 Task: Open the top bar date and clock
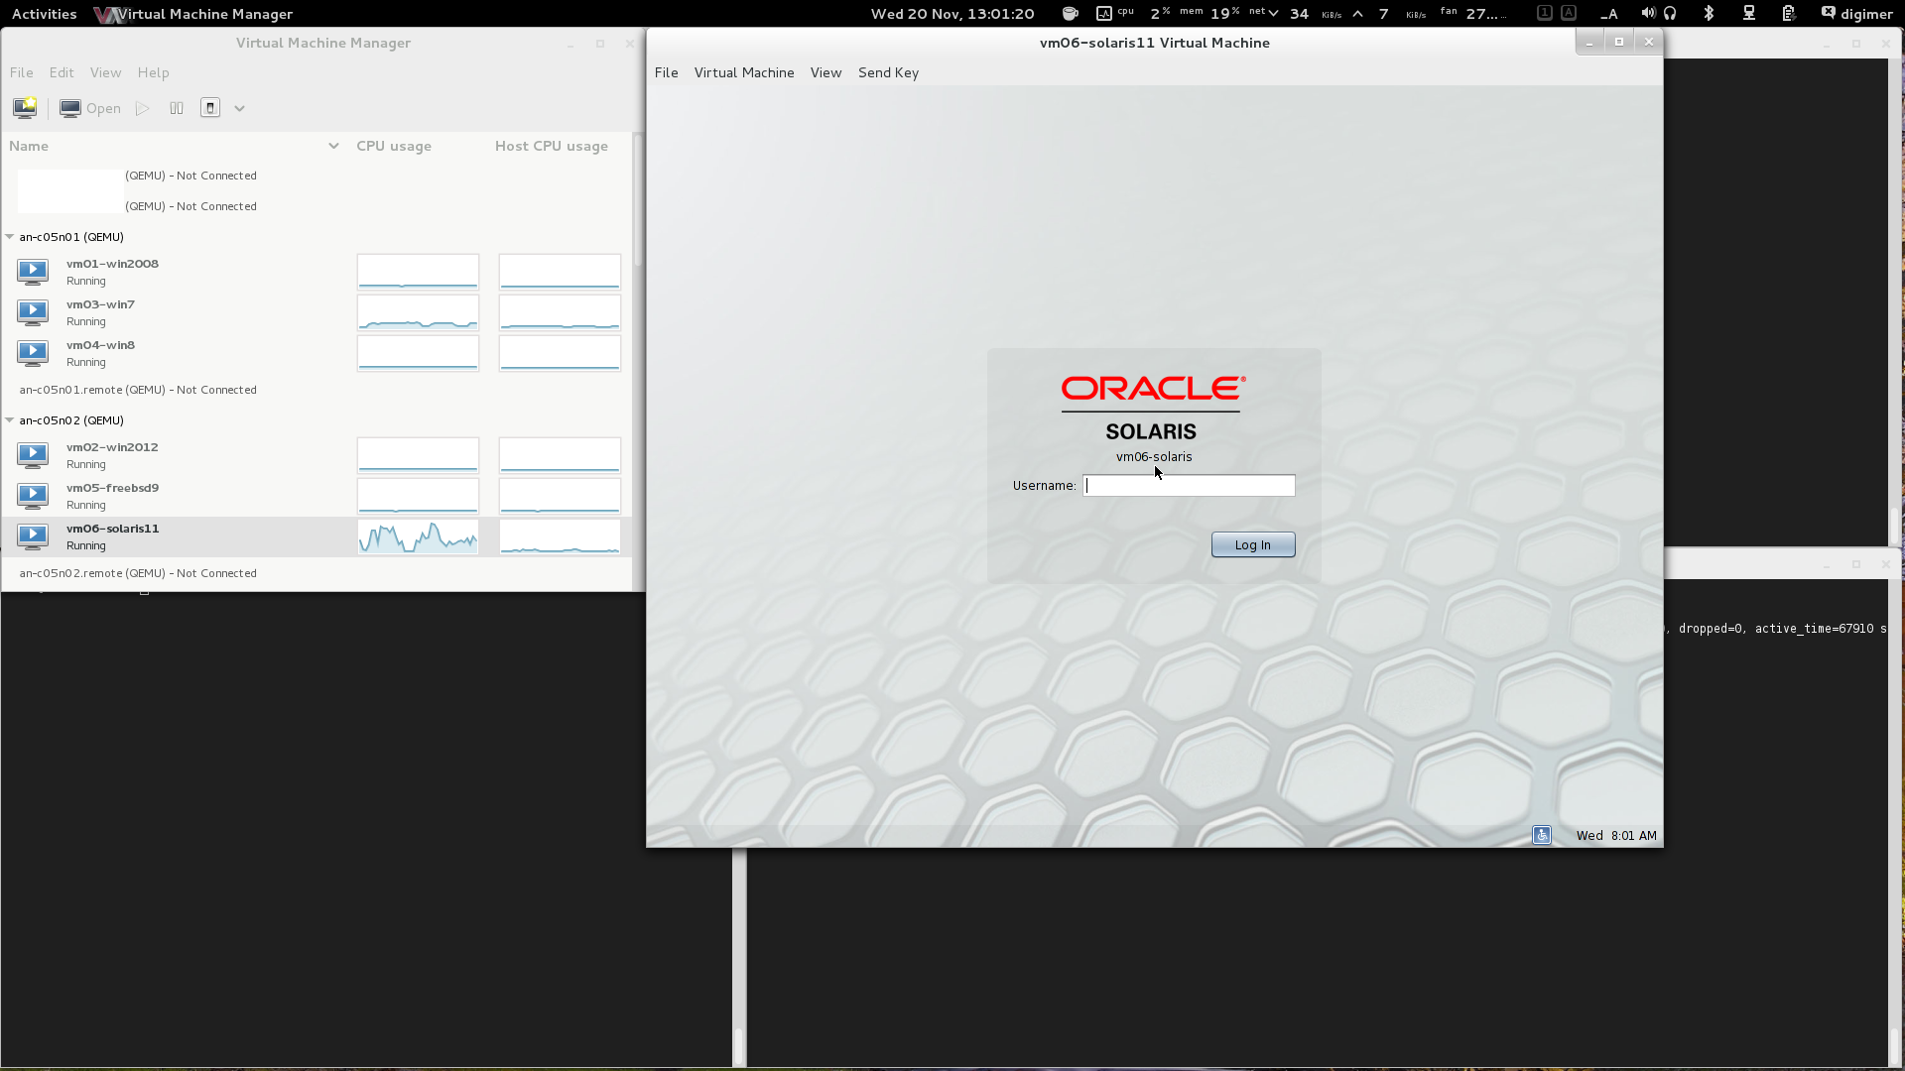[x=952, y=14]
